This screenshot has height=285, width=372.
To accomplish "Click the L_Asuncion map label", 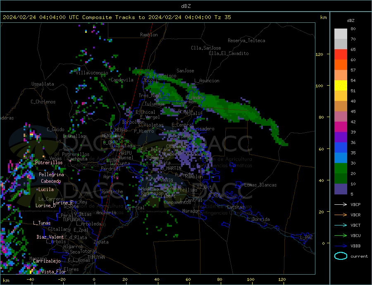I will click(x=207, y=81).
